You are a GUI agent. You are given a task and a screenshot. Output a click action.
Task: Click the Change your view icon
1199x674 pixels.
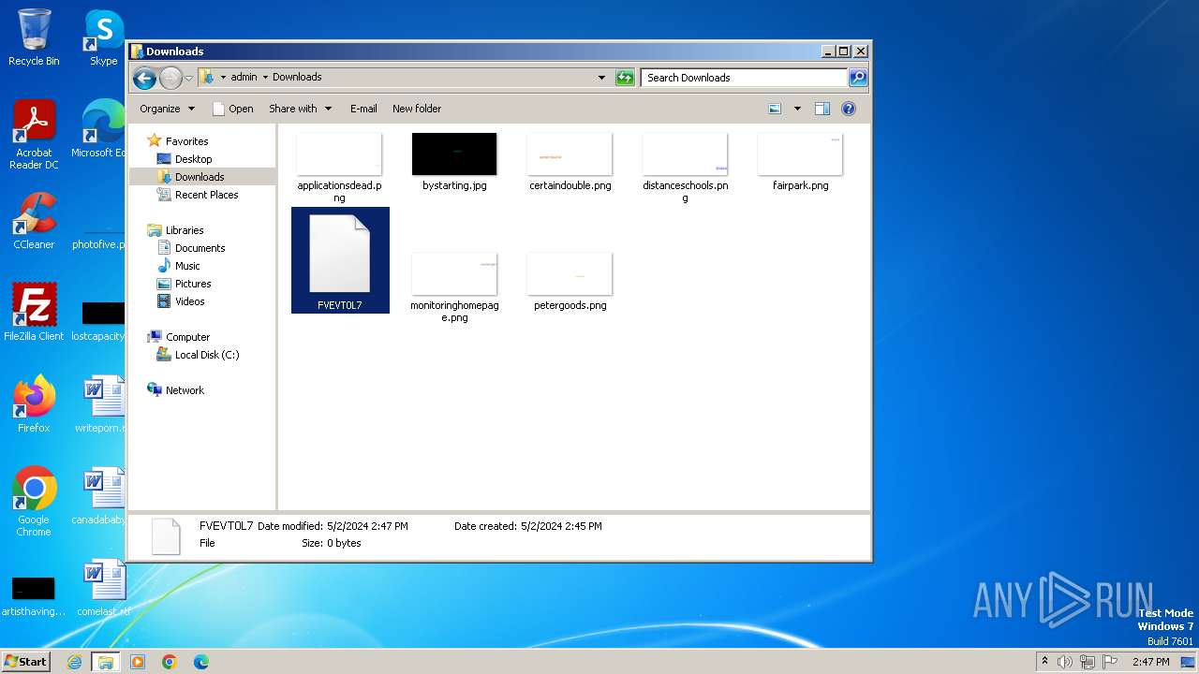click(x=775, y=109)
